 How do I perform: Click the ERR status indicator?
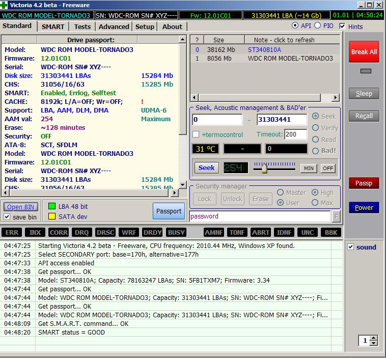(x=12, y=232)
